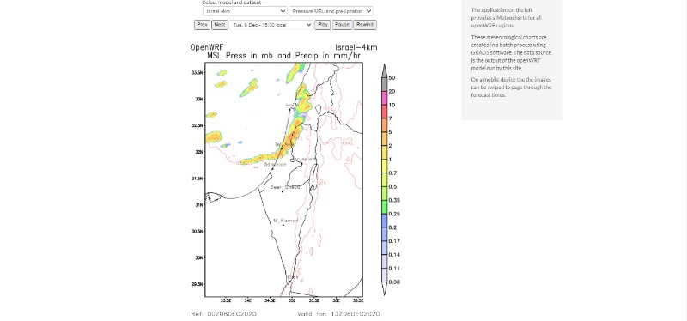
Task: Open the Pressure MSL and precipitation dataset dropdown
Action: click(331, 11)
